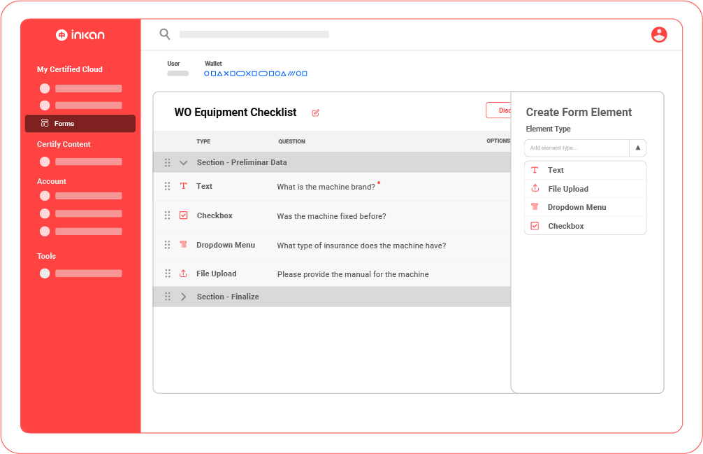Click the Dropdown Menu type label in the table
This screenshot has height=454, width=703.
click(x=226, y=245)
